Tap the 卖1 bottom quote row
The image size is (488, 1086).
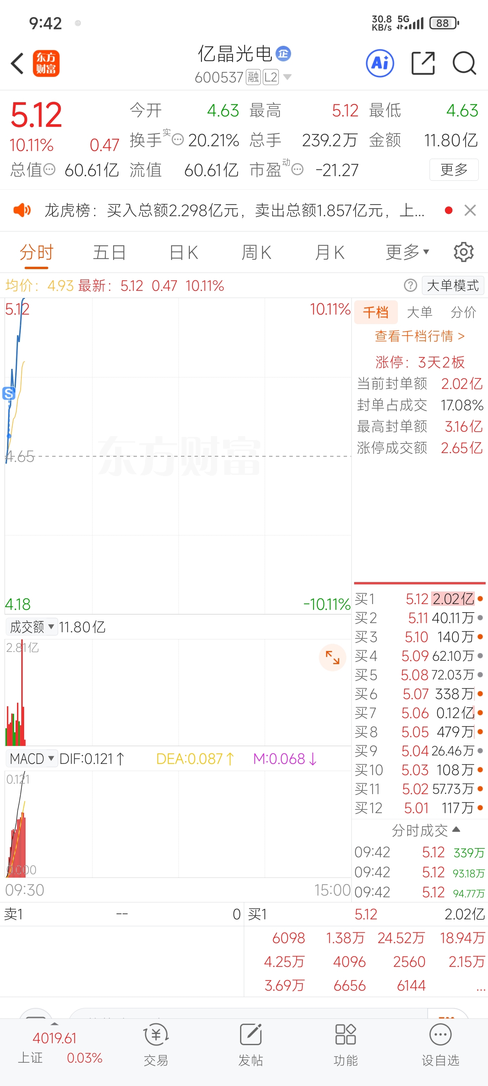(122, 914)
